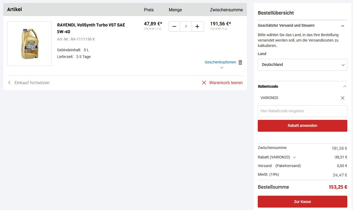Apply discount with Rabatt anwenden button
Screen dimensions: 353x210
(x=303, y=126)
